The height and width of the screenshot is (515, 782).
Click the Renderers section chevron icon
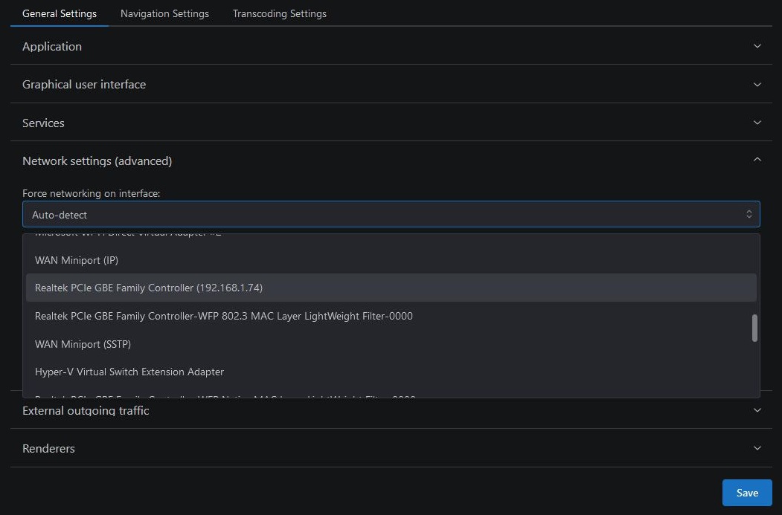pyautogui.click(x=757, y=448)
